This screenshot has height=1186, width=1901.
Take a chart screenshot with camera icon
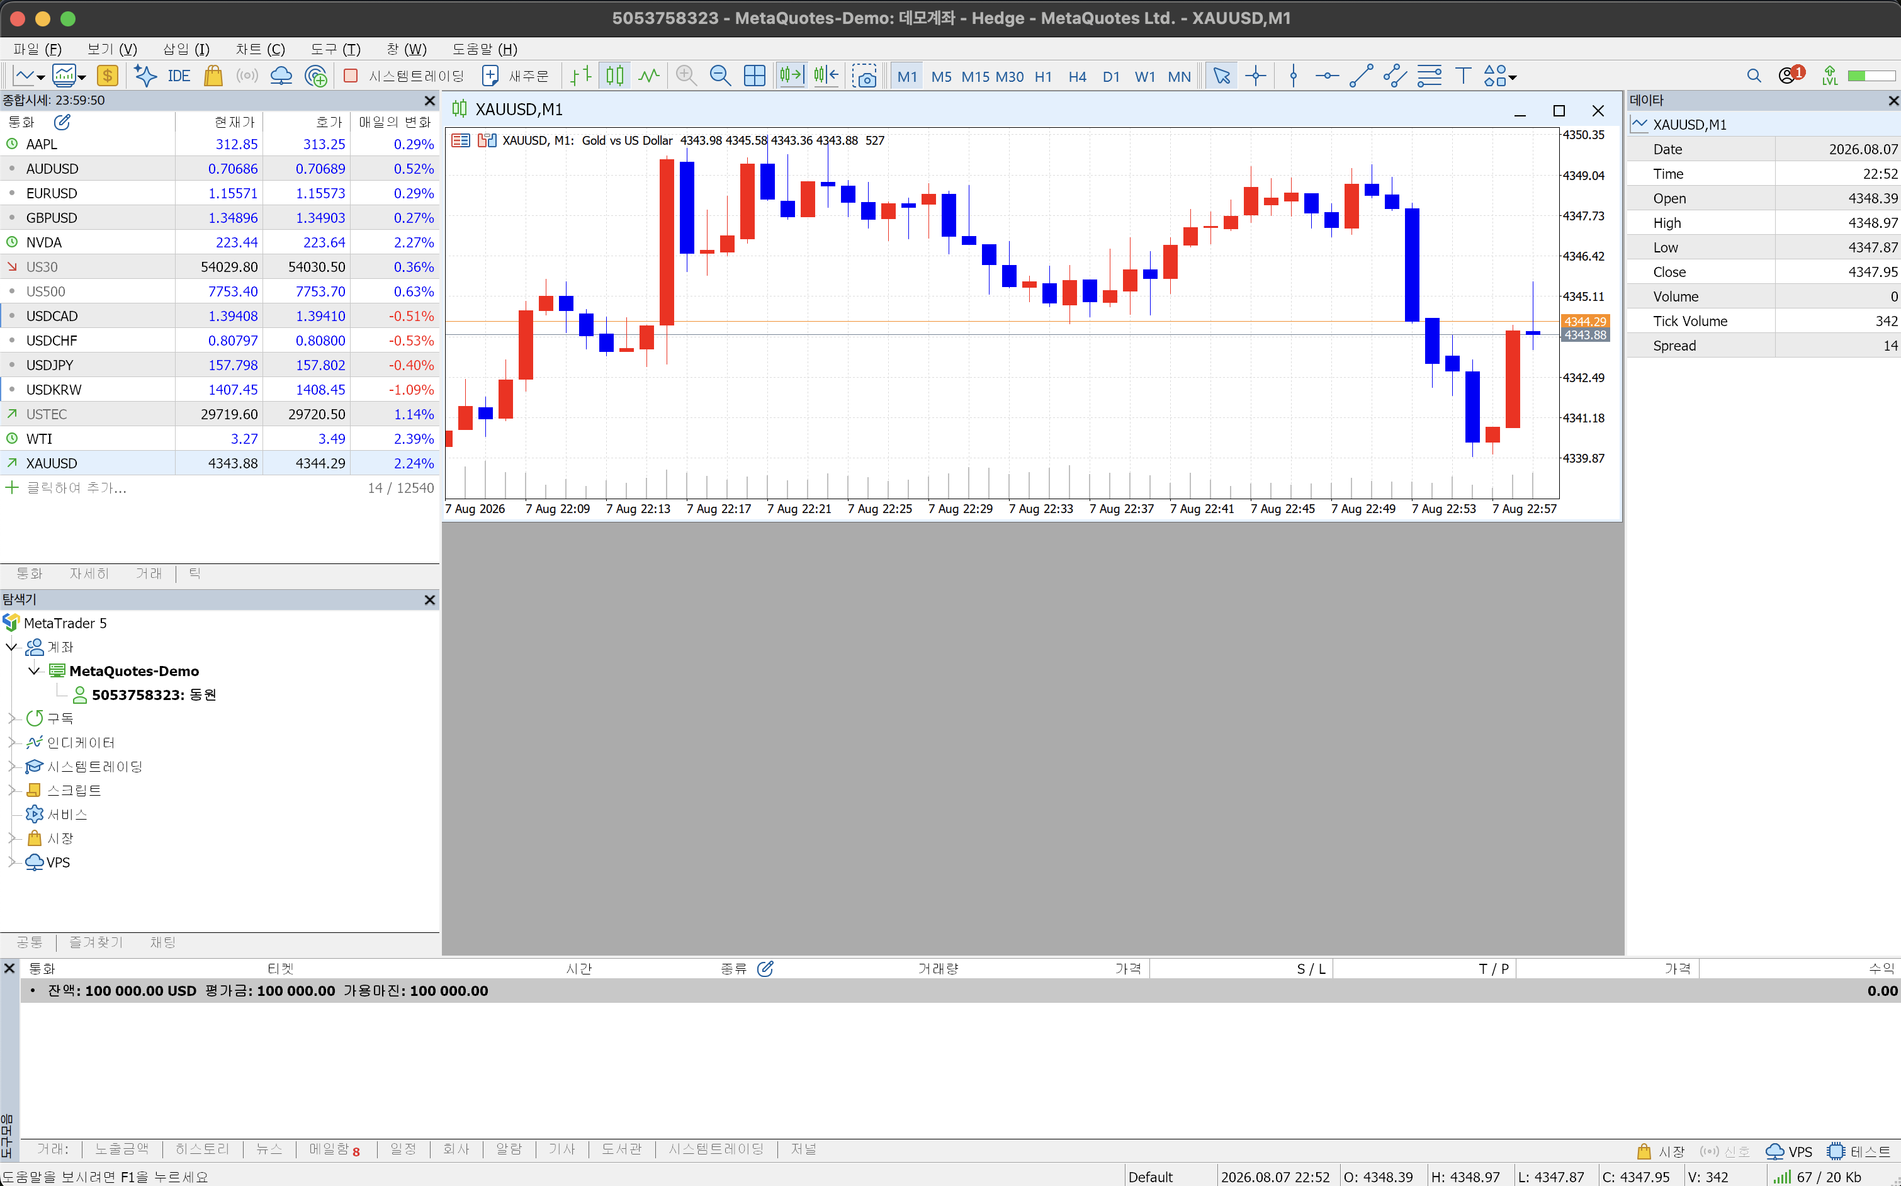[x=864, y=76]
